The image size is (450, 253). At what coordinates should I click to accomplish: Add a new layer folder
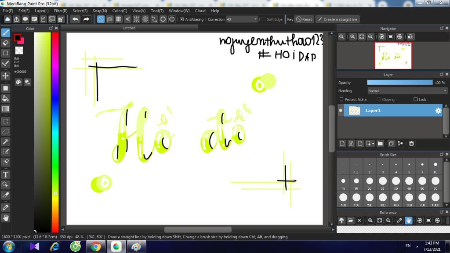pyautogui.click(x=380, y=144)
